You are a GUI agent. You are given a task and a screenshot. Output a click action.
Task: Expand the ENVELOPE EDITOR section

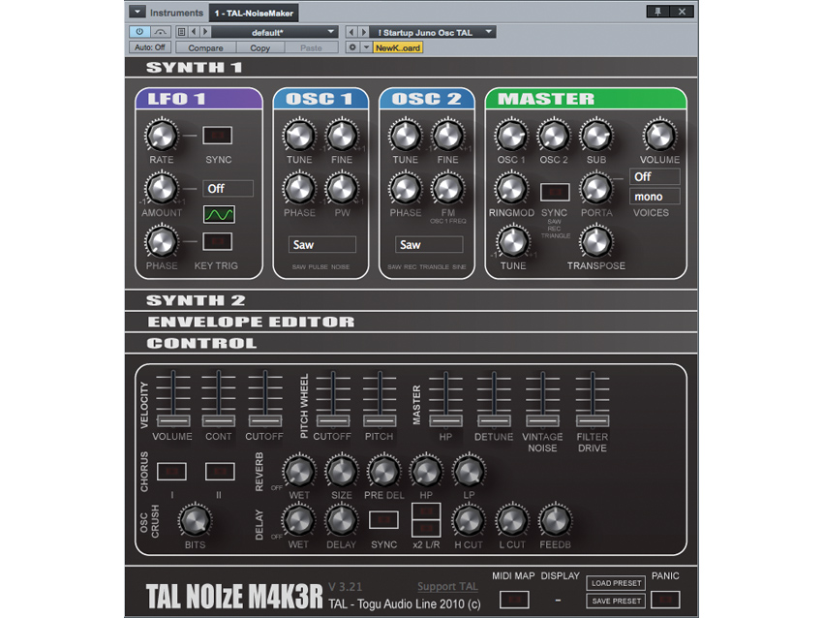(x=252, y=322)
